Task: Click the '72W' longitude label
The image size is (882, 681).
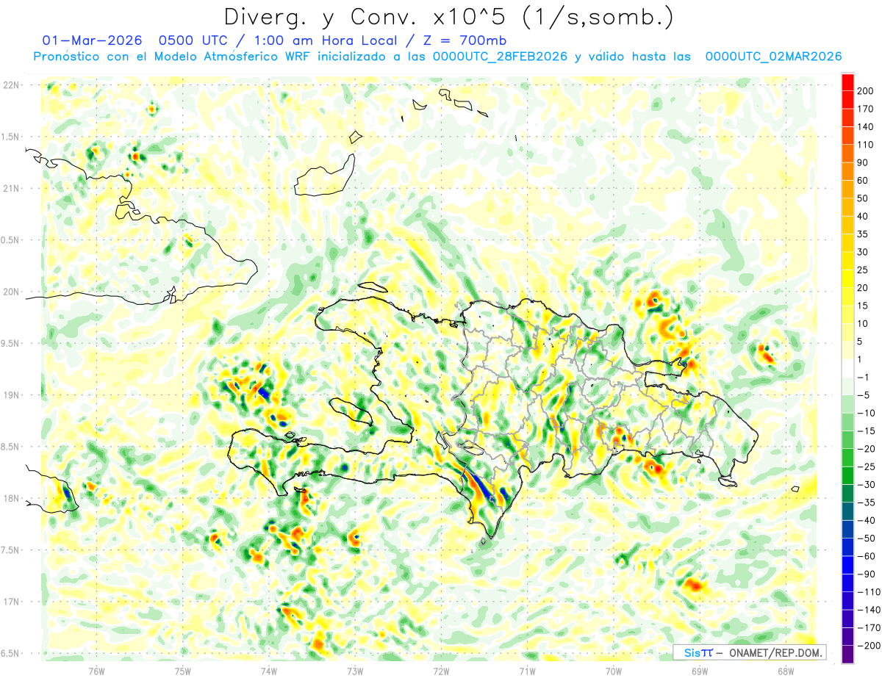Action: [x=441, y=671]
